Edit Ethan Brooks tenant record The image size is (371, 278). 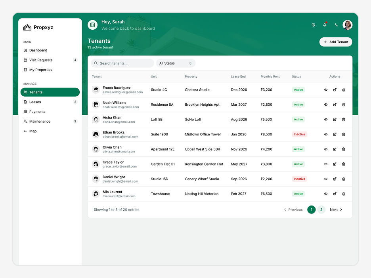click(335, 134)
